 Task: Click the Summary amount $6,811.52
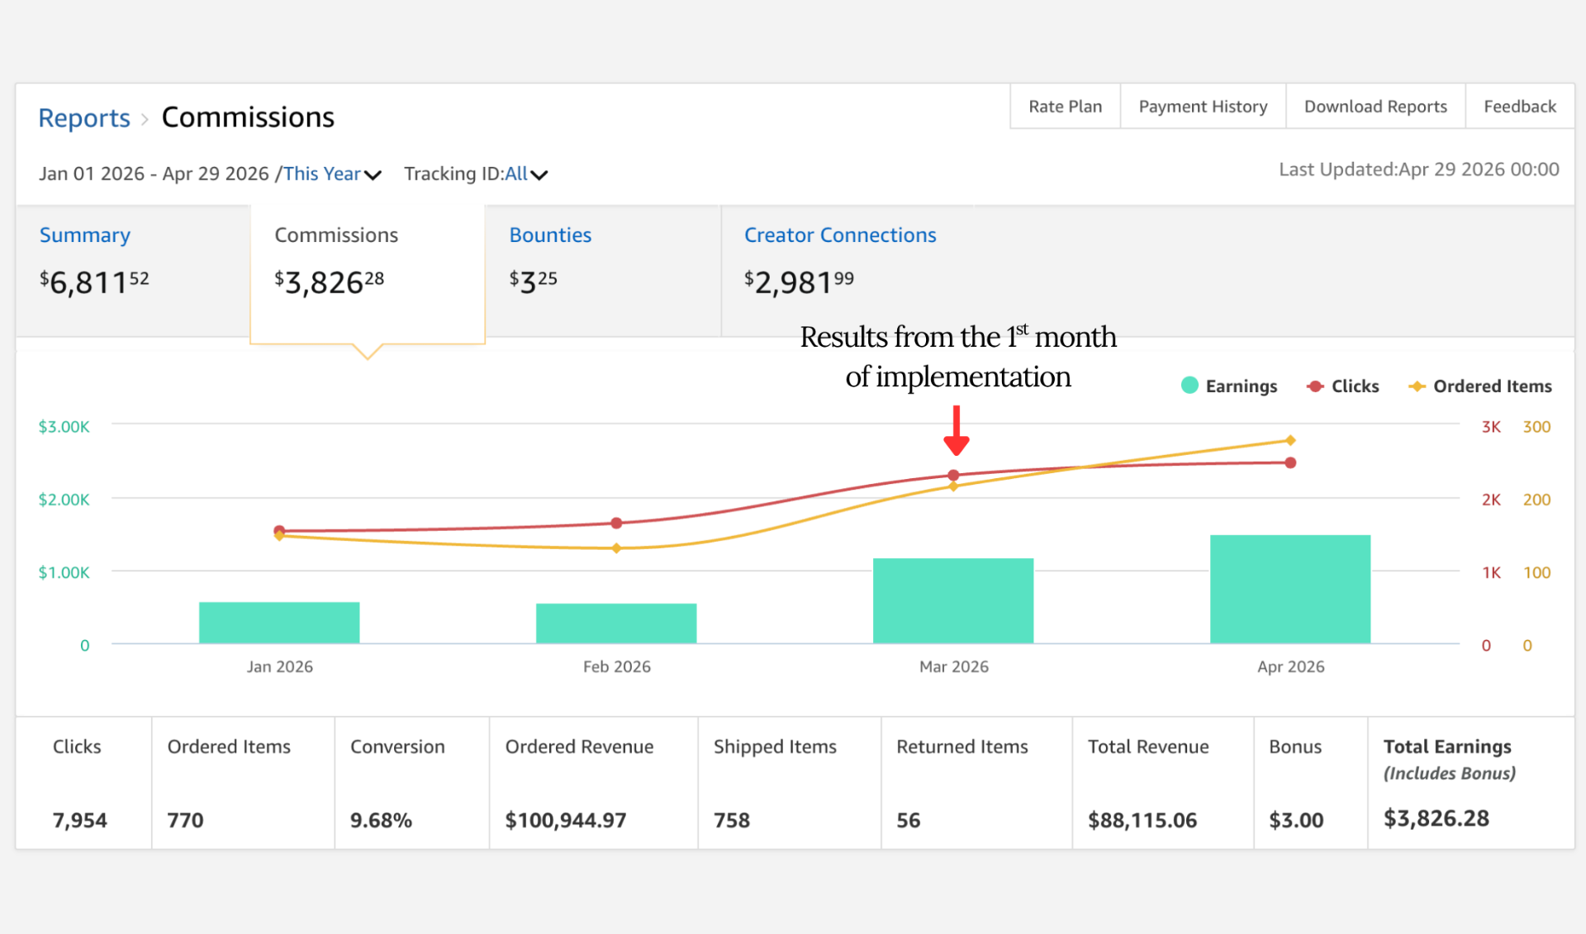[x=94, y=282]
